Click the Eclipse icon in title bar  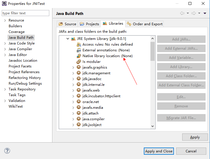pos(4,3)
